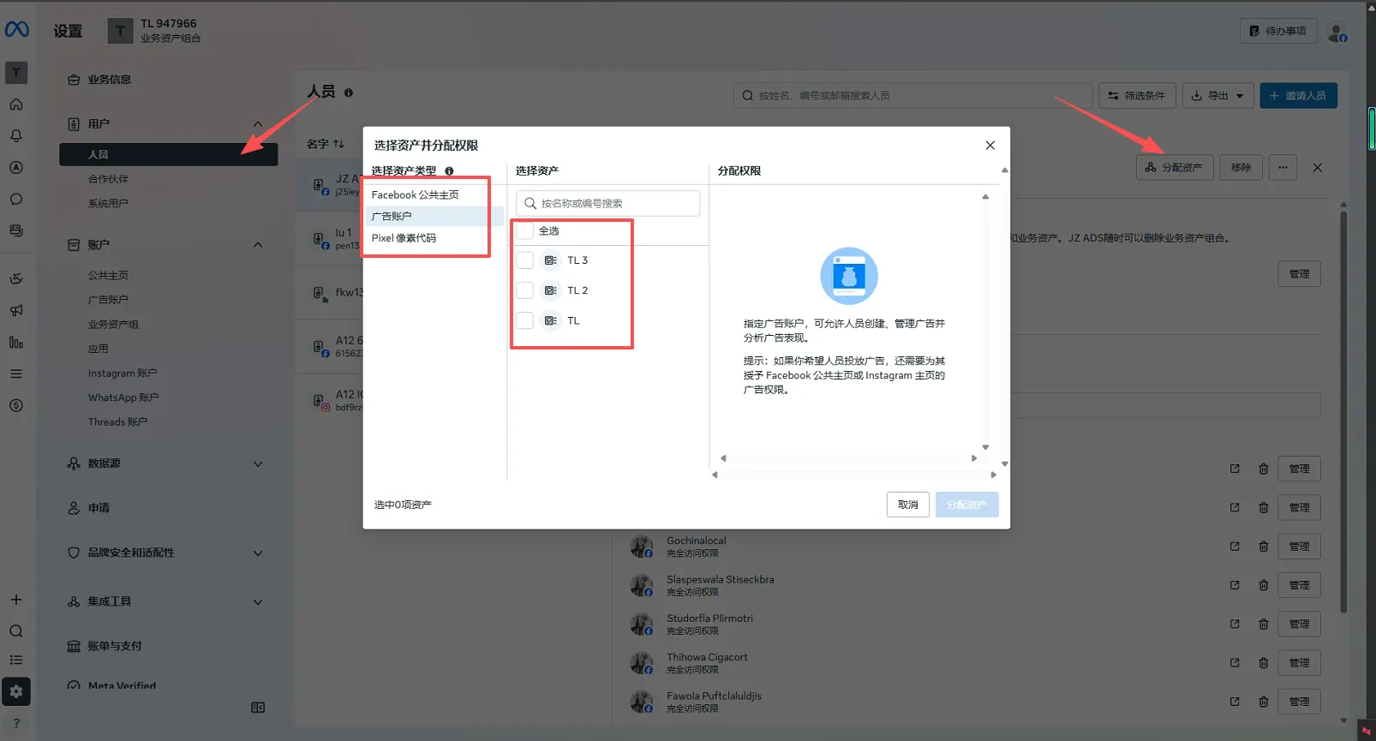Tick the TL 2 ad account checkbox

tap(525, 290)
